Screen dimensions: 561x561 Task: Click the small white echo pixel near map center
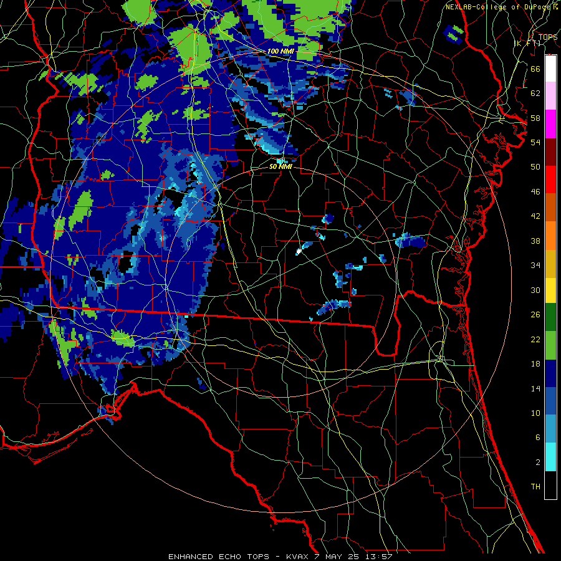click(299, 252)
